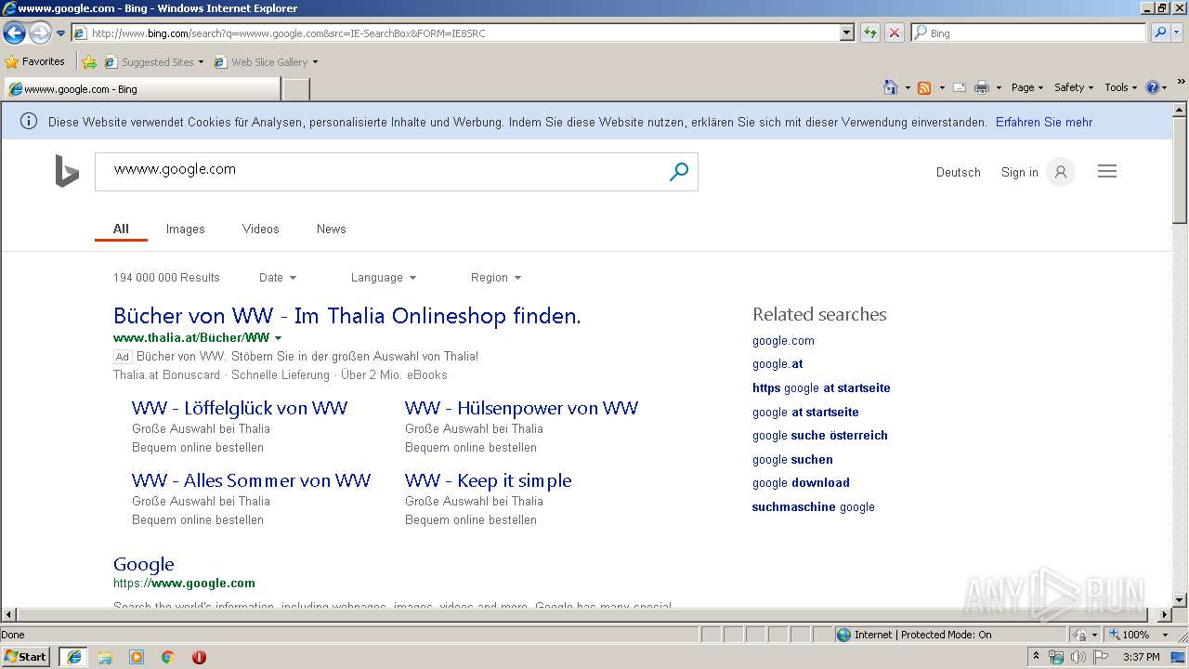Expand the Print options dropdown arrow
Screen dimensions: 1189x669
pos(999,87)
